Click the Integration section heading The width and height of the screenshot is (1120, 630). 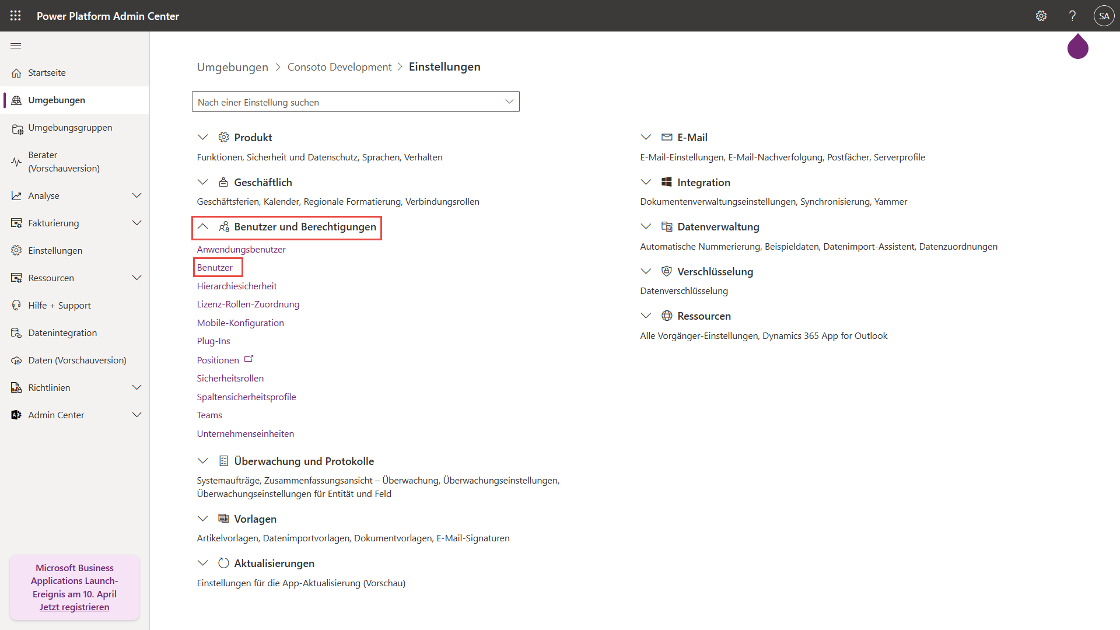pyautogui.click(x=703, y=182)
